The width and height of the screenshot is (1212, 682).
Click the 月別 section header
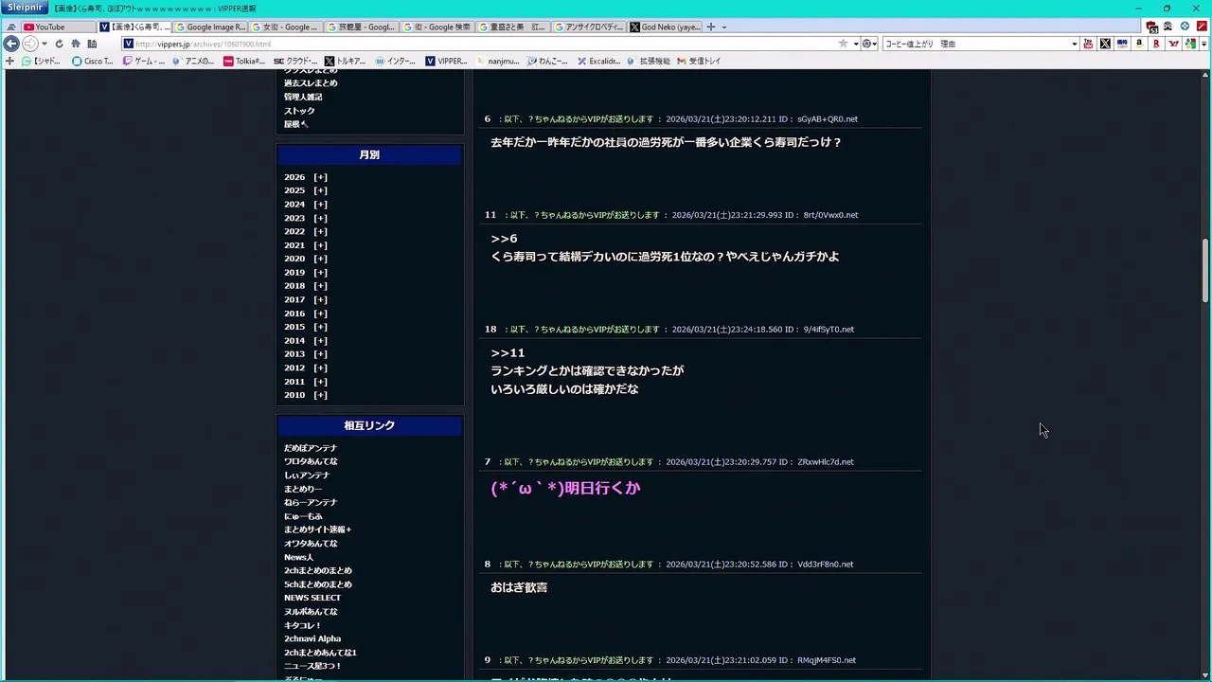pos(369,155)
